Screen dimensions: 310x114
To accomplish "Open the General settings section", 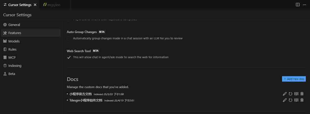I will pos(14,25).
